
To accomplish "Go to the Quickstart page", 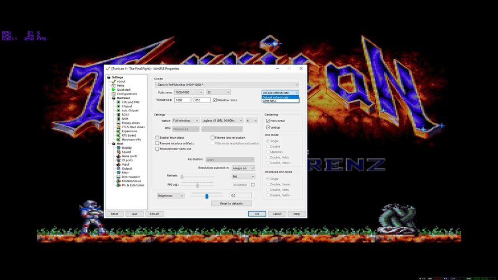I will click(x=124, y=90).
